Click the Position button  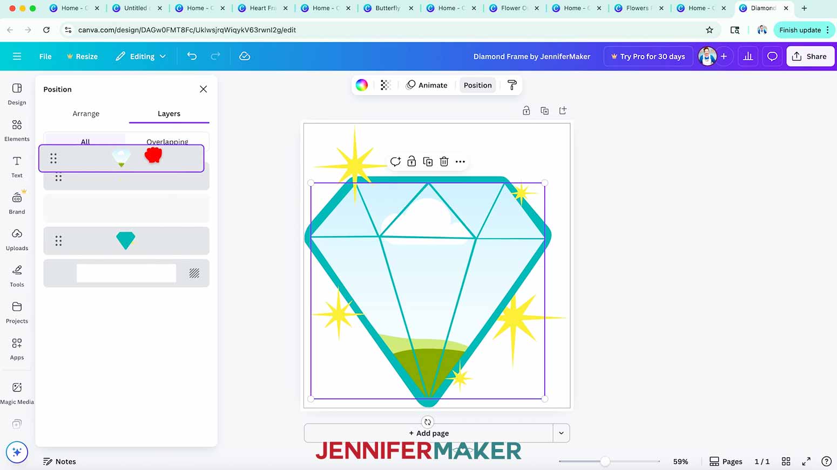pos(478,85)
